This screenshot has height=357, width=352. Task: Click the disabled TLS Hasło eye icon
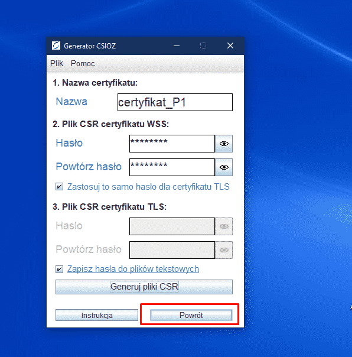pyautogui.click(x=224, y=226)
